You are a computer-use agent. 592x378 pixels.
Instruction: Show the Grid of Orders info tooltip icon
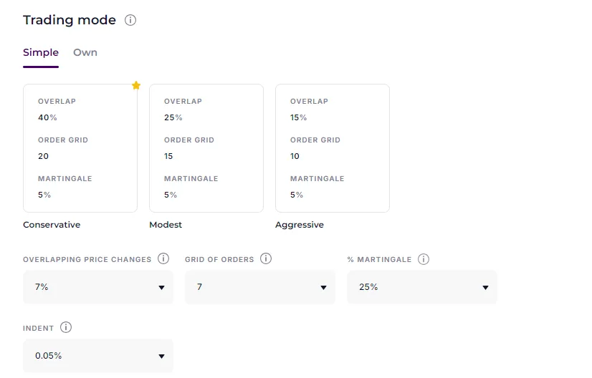pyautogui.click(x=266, y=259)
